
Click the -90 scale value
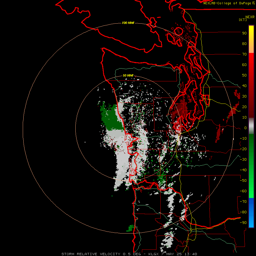point(243,223)
